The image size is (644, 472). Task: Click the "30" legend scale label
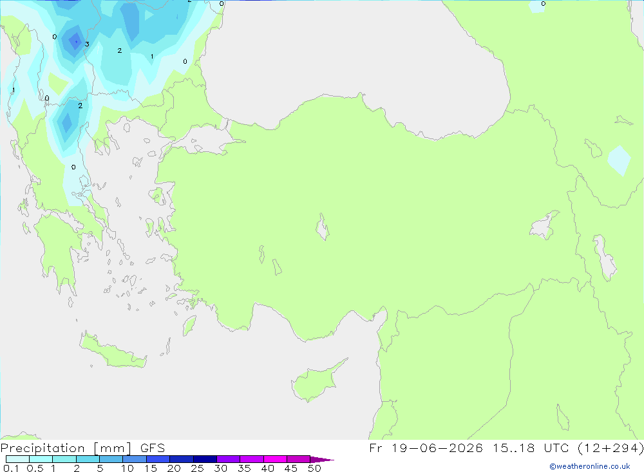tap(221, 468)
